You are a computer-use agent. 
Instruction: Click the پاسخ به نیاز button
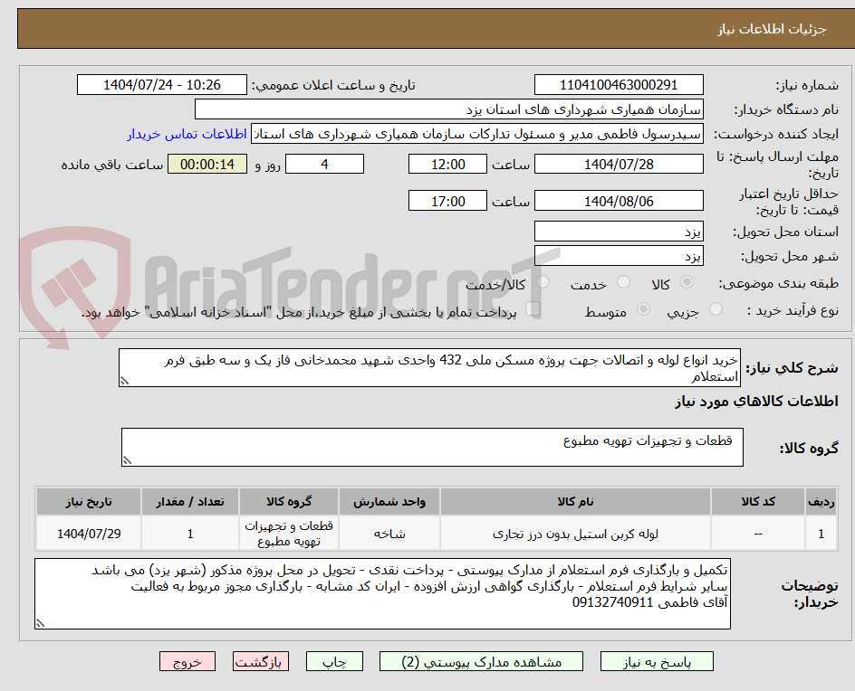click(x=656, y=661)
